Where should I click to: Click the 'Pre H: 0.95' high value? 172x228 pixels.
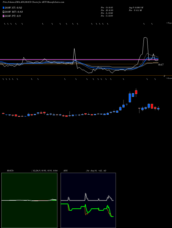coord(107,10)
